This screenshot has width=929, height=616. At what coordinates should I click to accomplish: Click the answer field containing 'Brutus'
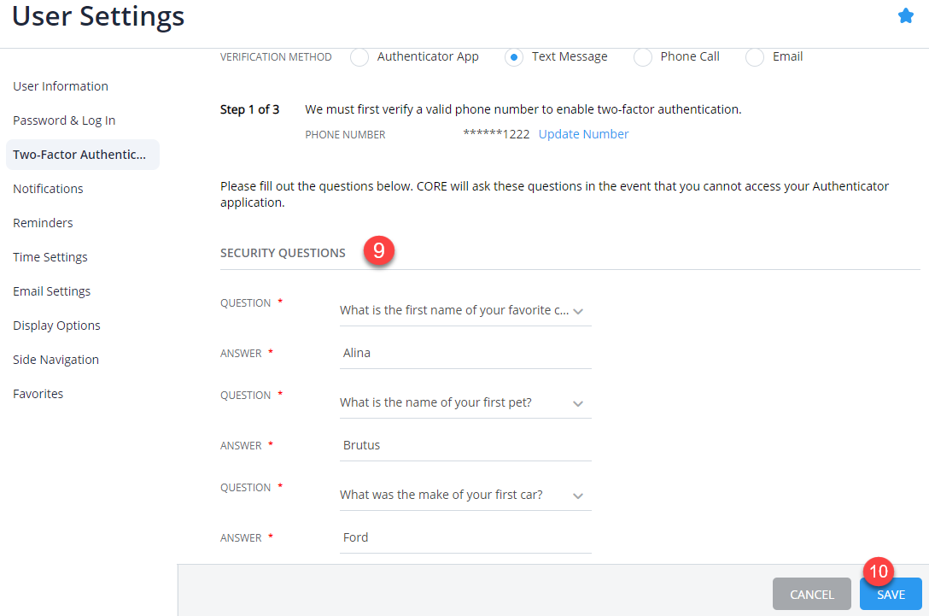[x=465, y=444]
